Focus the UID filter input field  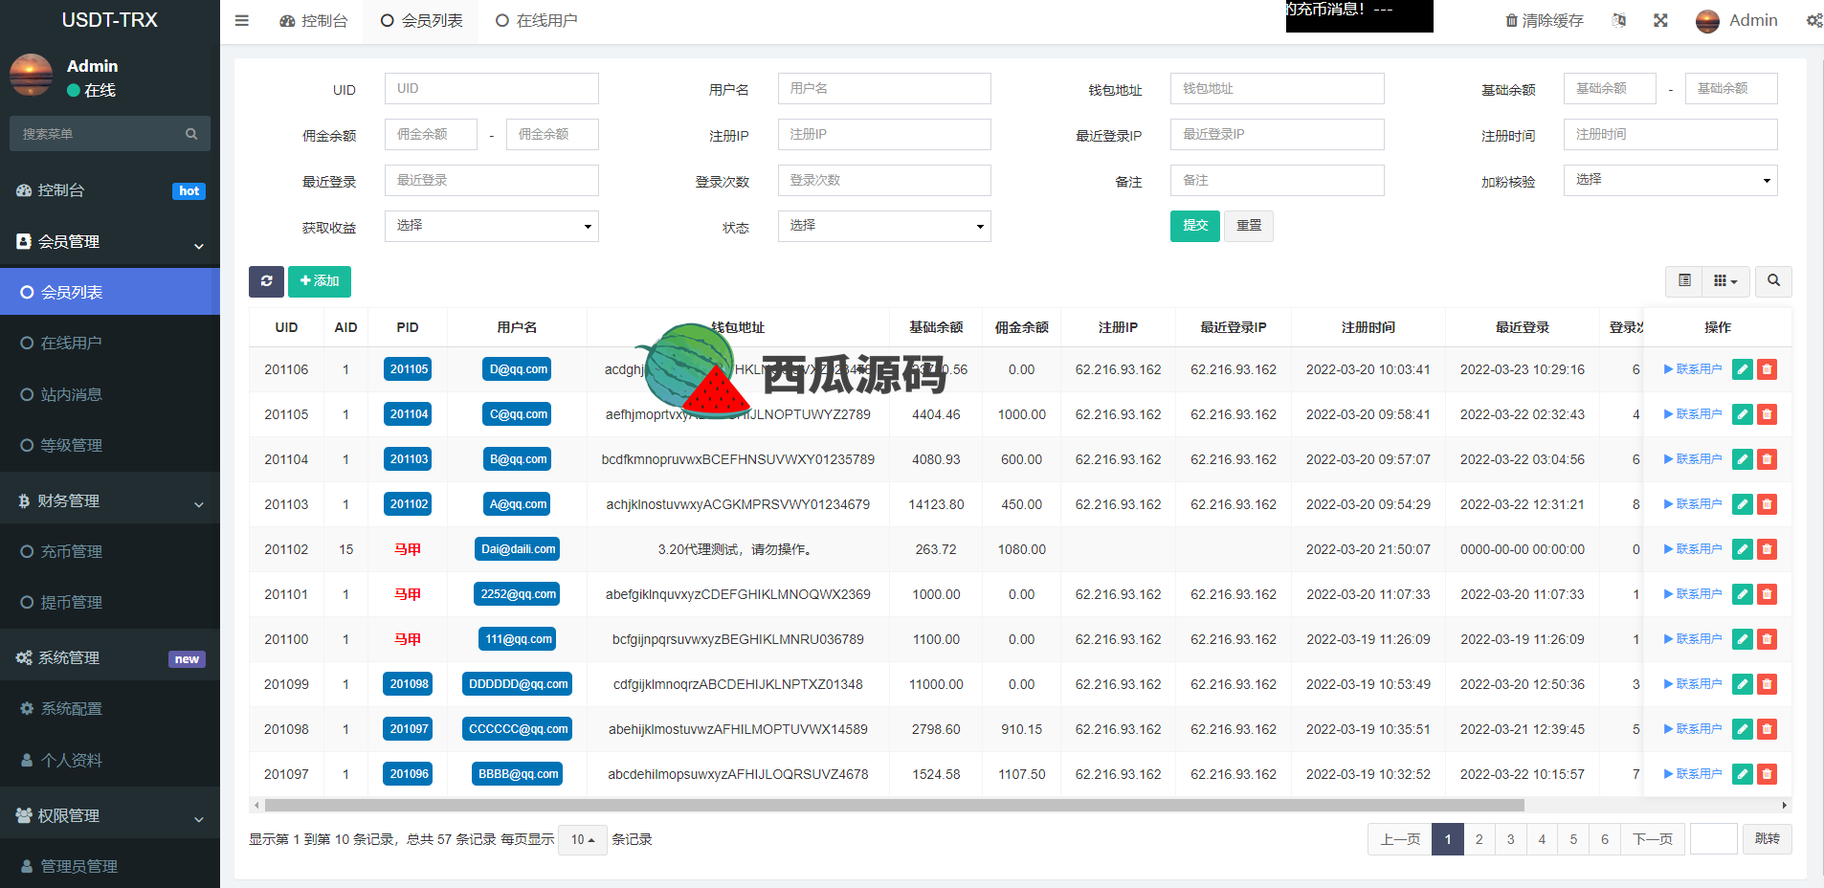[x=491, y=88]
